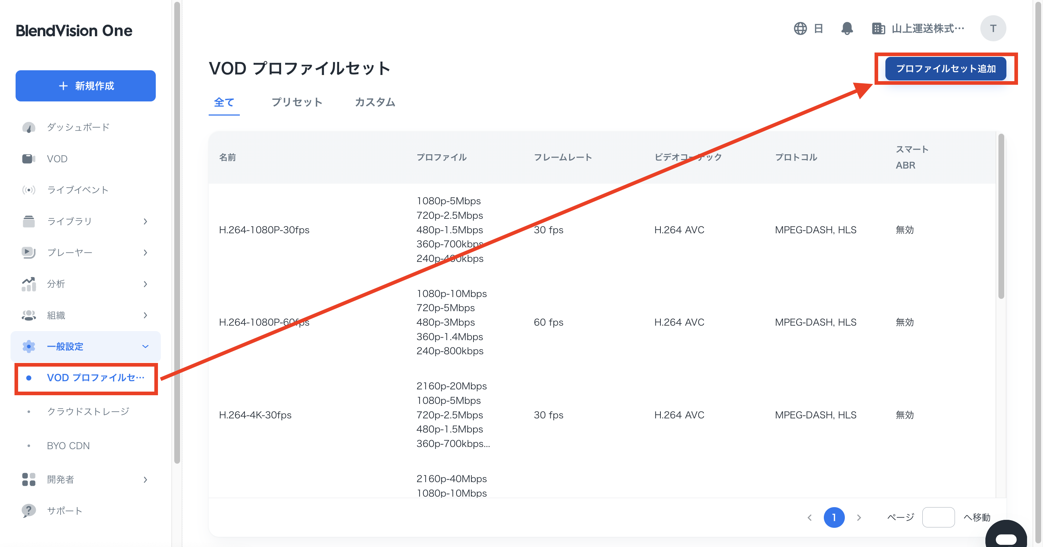This screenshot has width=1043, height=547.
Task: Click the organization building icon
Action: pyautogui.click(x=878, y=28)
